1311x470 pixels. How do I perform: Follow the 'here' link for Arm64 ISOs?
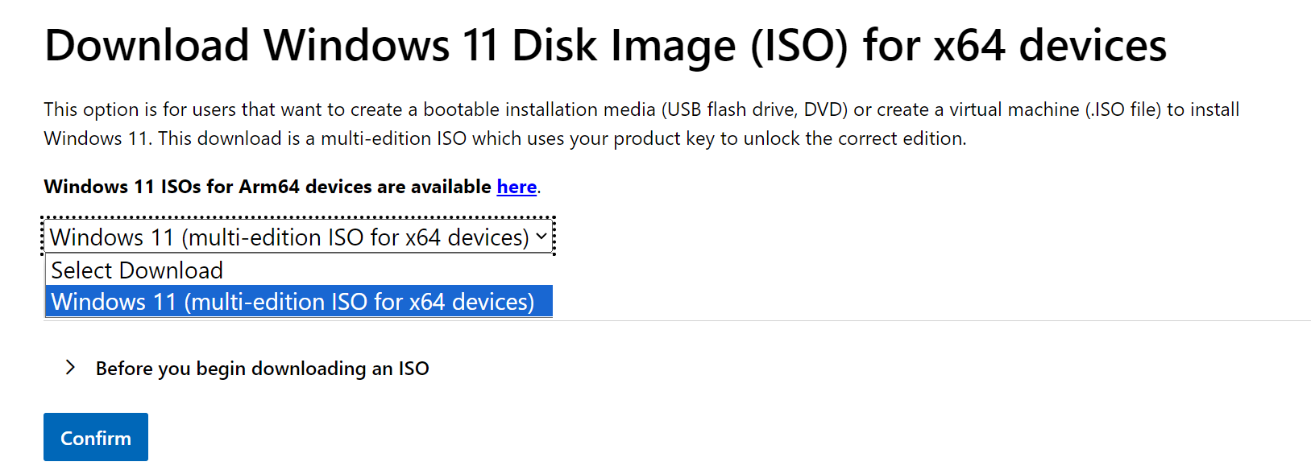(x=517, y=187)
